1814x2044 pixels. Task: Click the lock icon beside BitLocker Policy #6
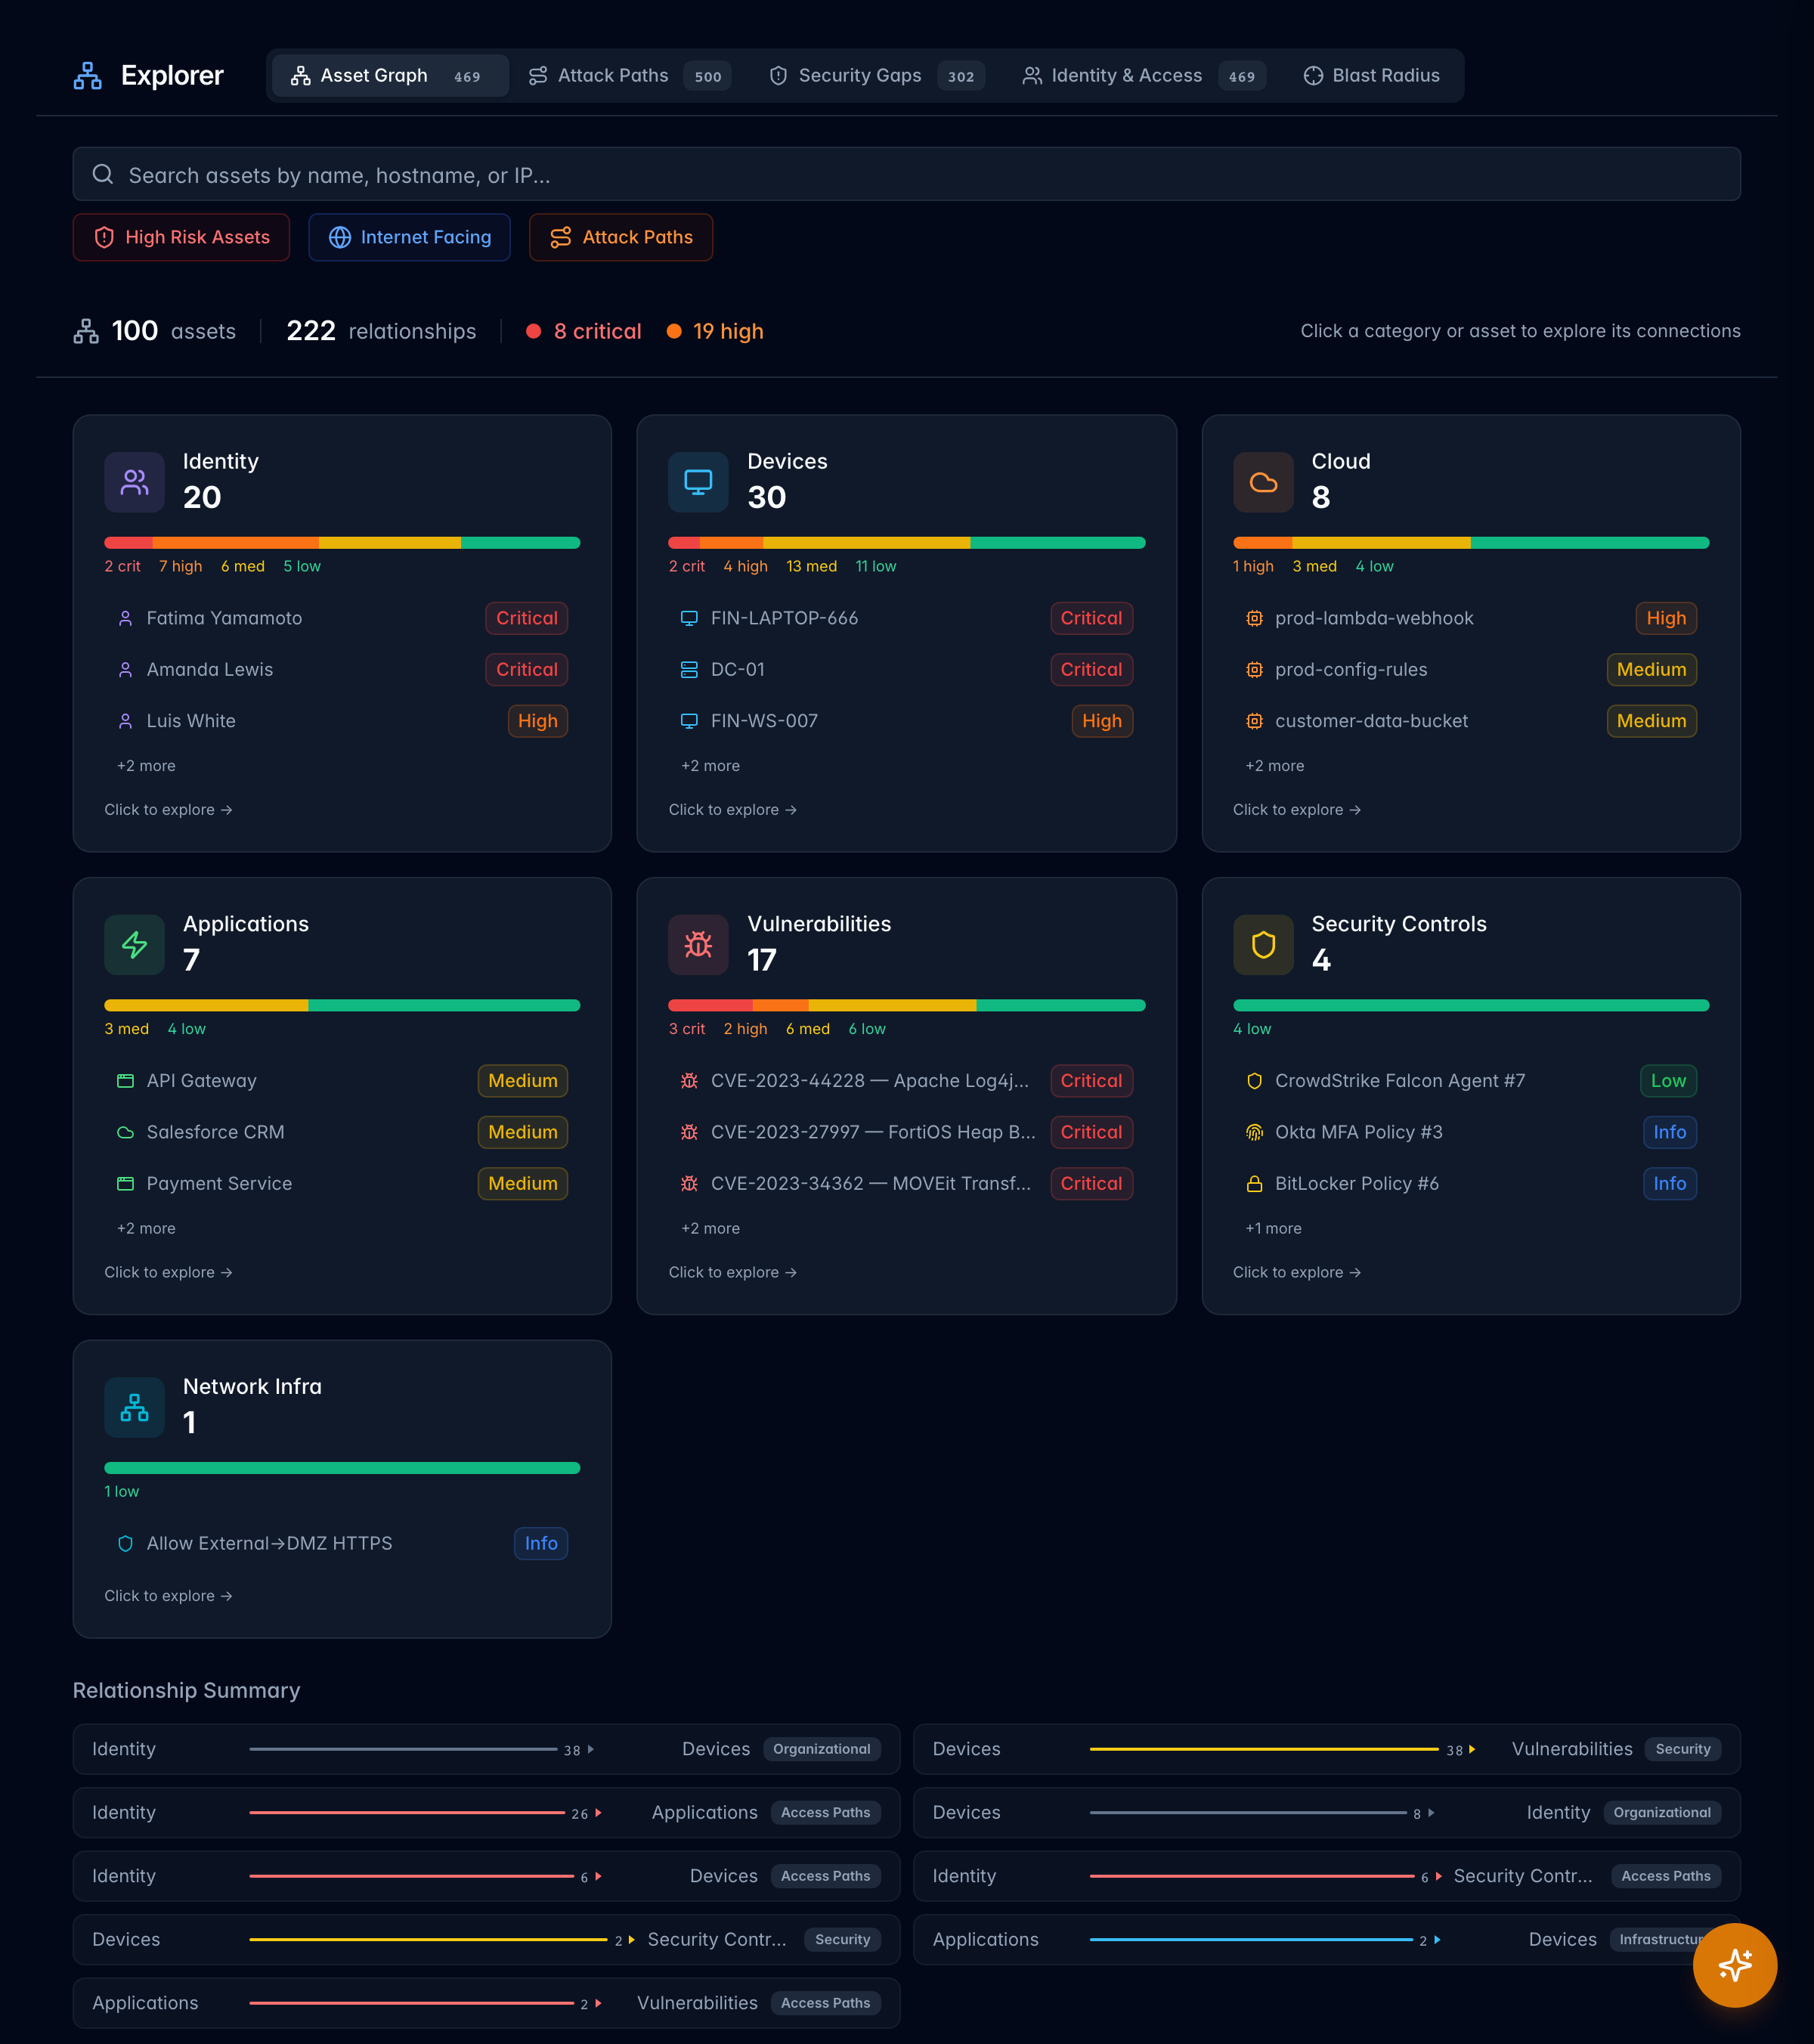coord(1254,1184)
